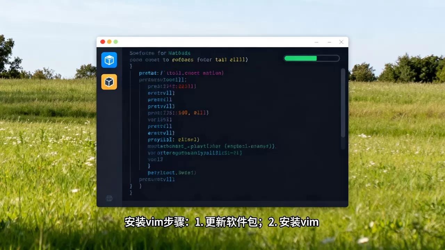Select the orange cube icon in the sidebar
Screen dimensions: 445x250
pos(109,82)
